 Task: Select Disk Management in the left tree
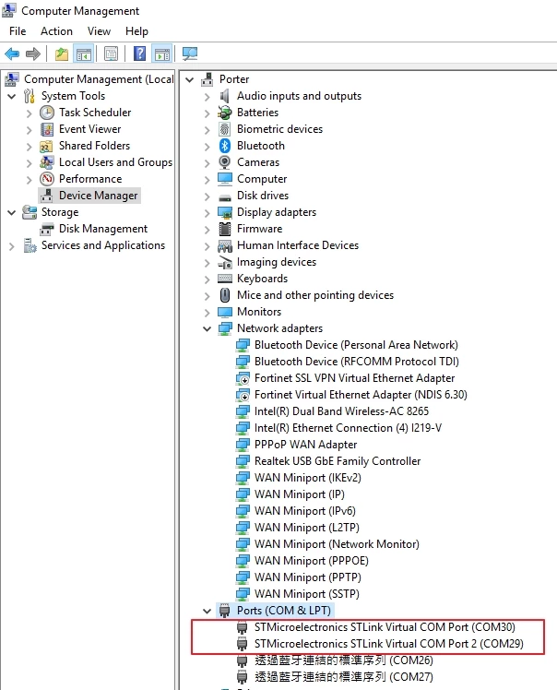tap(103, 229)
